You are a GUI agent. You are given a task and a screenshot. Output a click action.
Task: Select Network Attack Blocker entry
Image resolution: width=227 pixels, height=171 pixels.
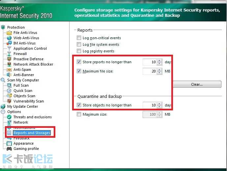(x=33, y=64)
